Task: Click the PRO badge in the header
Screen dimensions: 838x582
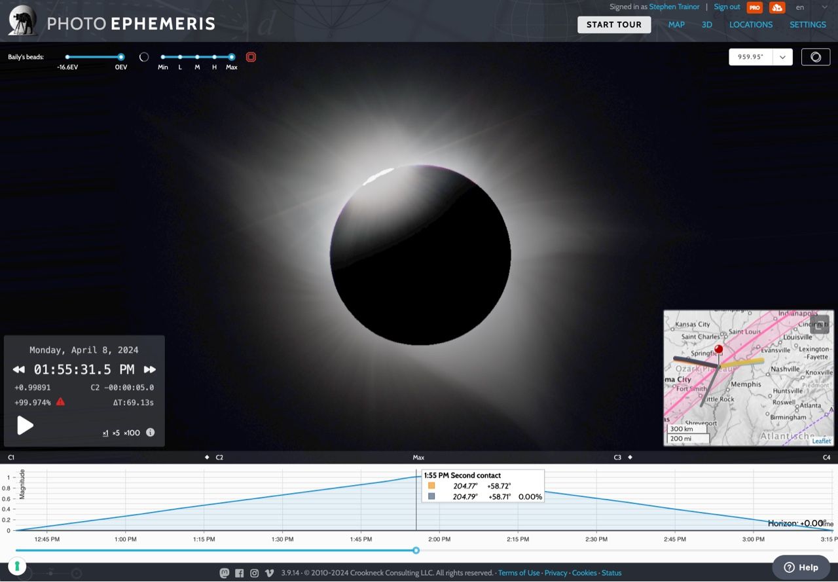Action: coord(754,7)
